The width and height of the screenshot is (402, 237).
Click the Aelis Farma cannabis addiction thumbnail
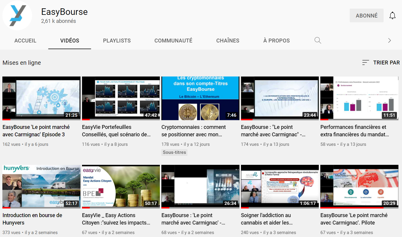tap(280, 186)
